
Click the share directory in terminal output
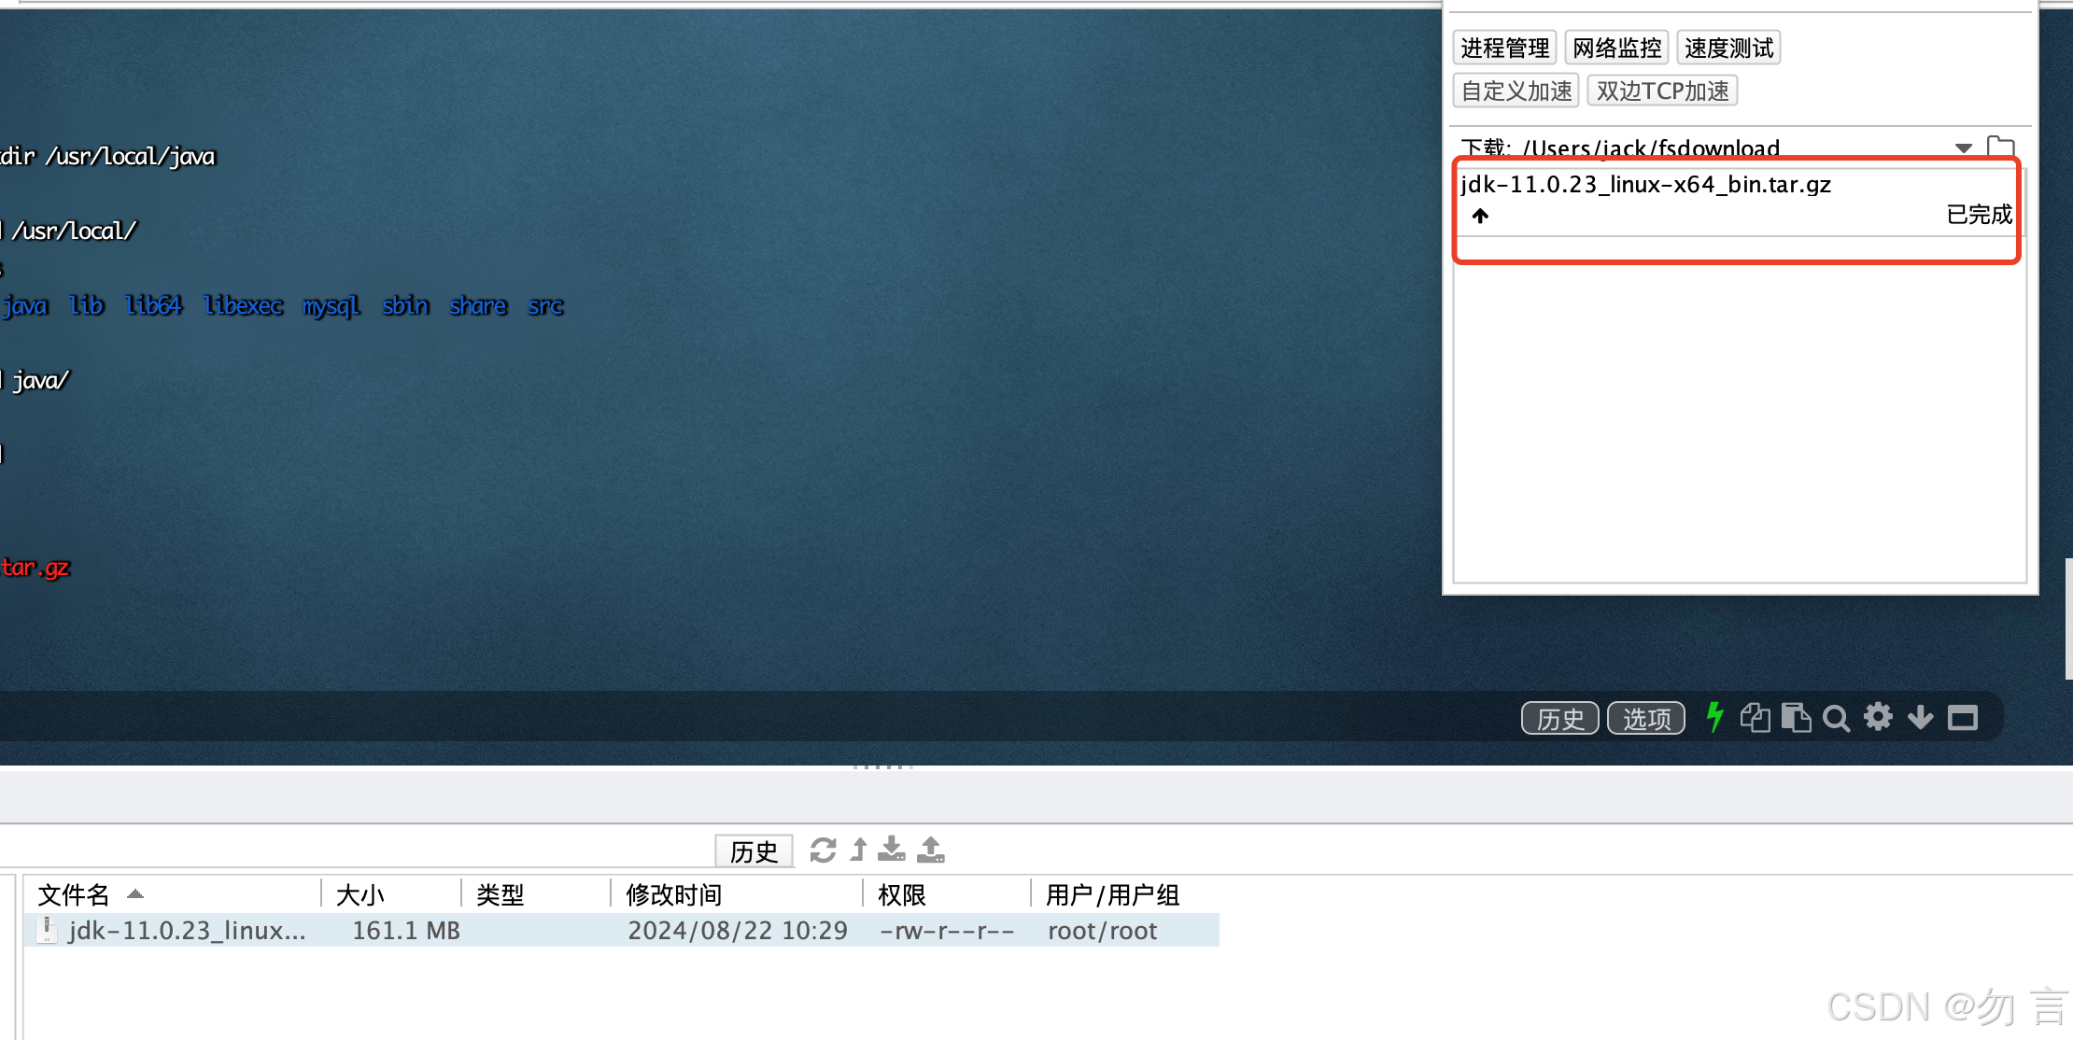click(478, 305)
